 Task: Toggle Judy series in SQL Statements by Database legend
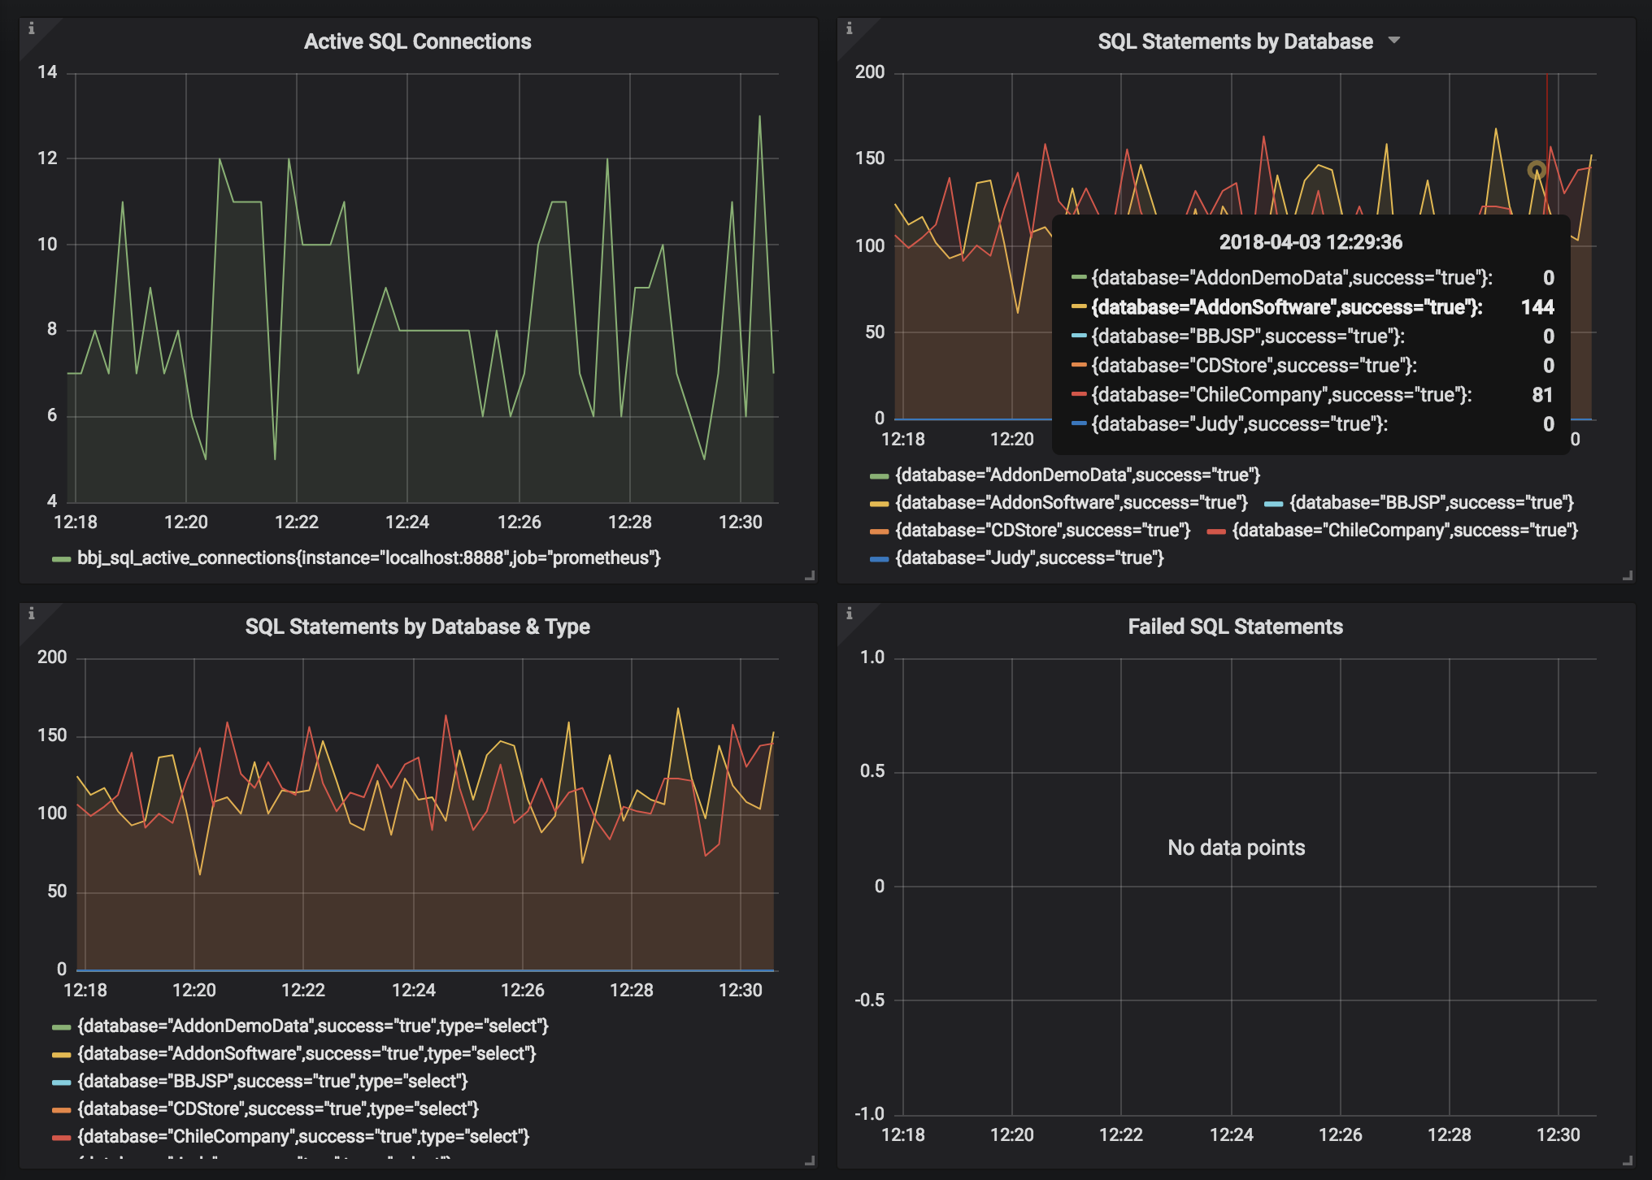click(x=1028, y=558)
